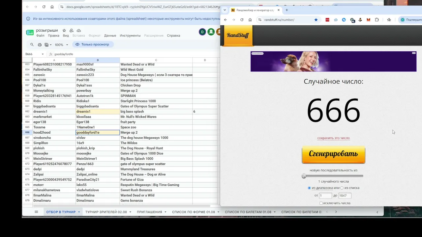The image size is (422, 237).
Task: Select the 'из диапазона' radio option
Action: (309, 188)
